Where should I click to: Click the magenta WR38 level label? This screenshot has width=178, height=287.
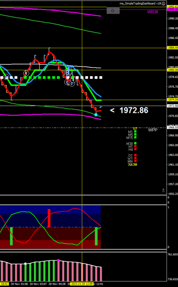click(x=152, y=12)
